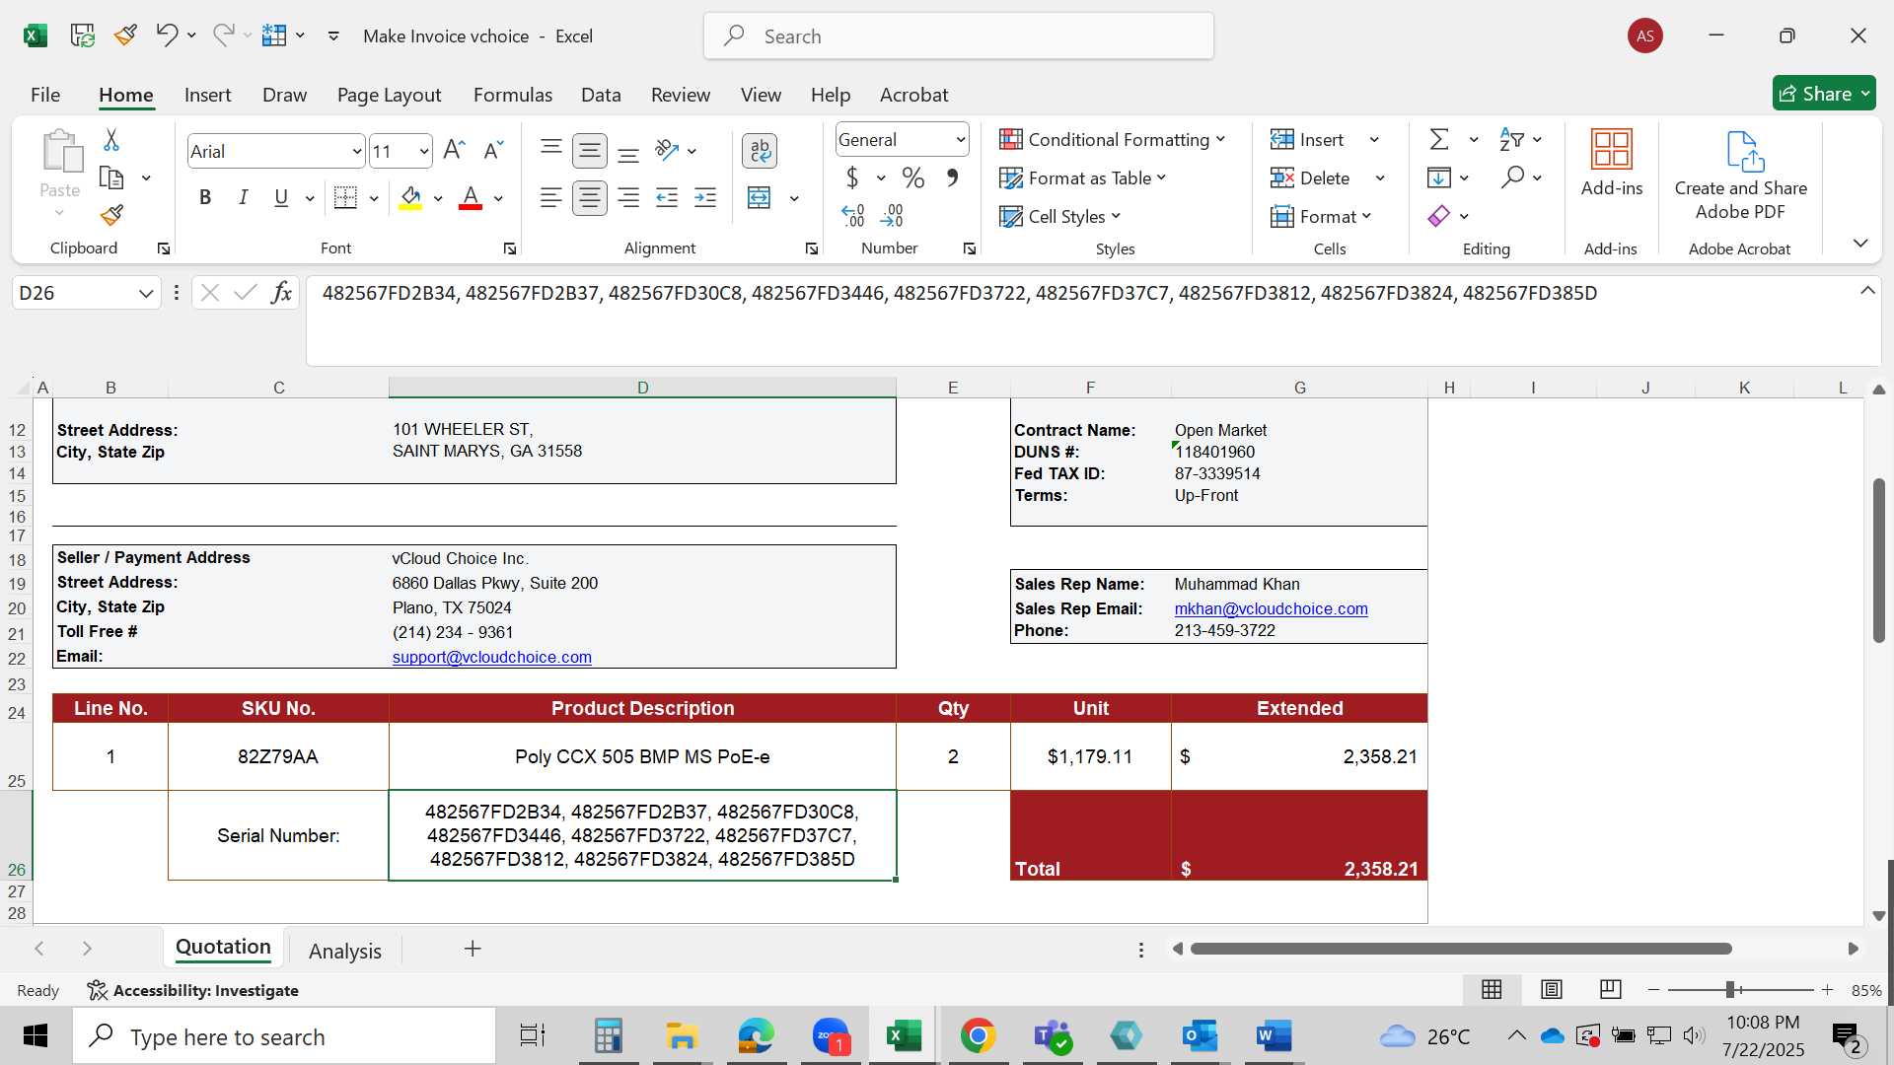Image resolution: width=1894 pixels, height=1065 pixels.
Task: Click the AutoSum sigma icon
Action: [1440, 139]
